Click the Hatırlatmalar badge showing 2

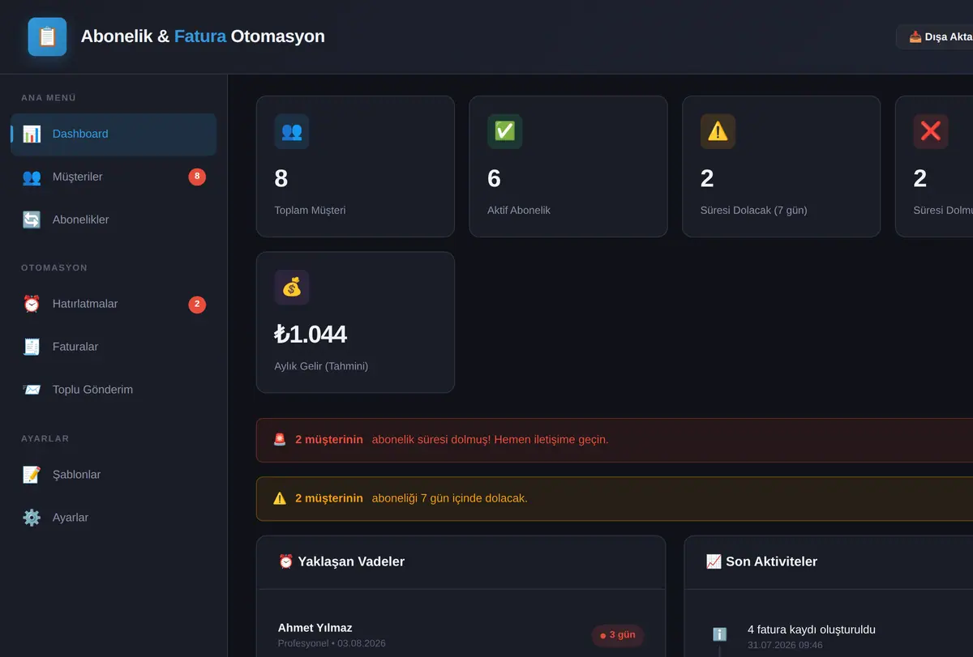coord(197,305)
